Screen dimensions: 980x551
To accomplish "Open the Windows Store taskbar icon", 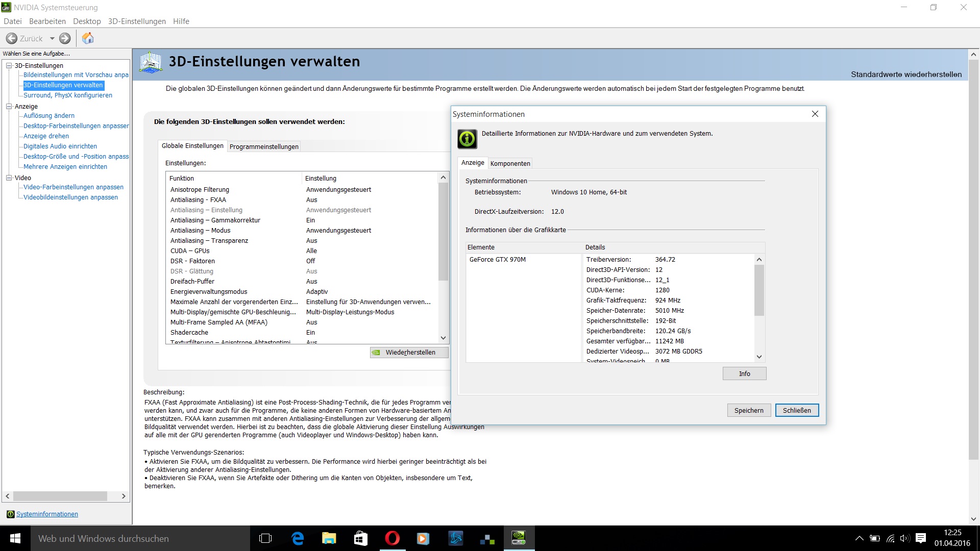I will (360, 538).
